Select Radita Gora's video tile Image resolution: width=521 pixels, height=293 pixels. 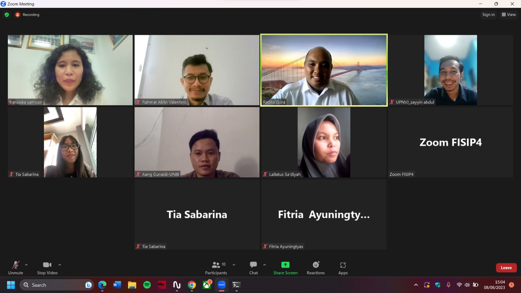pyautogui.click(x=324, y=70)
